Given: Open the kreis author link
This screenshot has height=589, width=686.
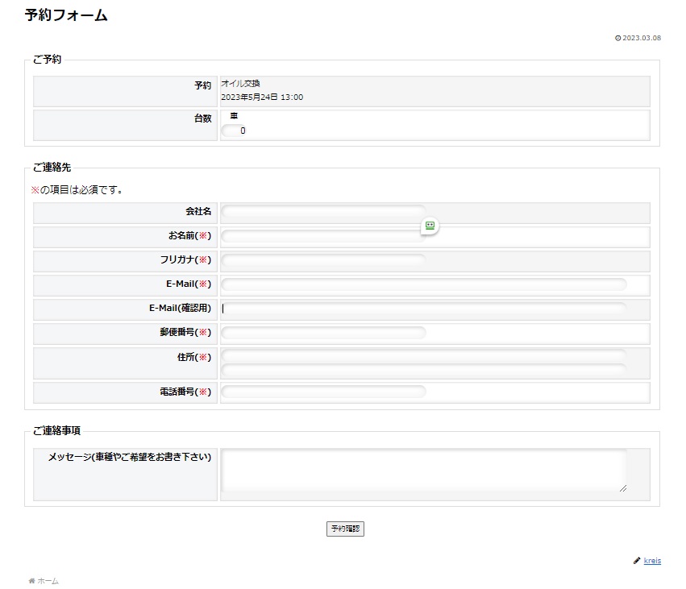Looking at the screenshot, I should [652, 561].
